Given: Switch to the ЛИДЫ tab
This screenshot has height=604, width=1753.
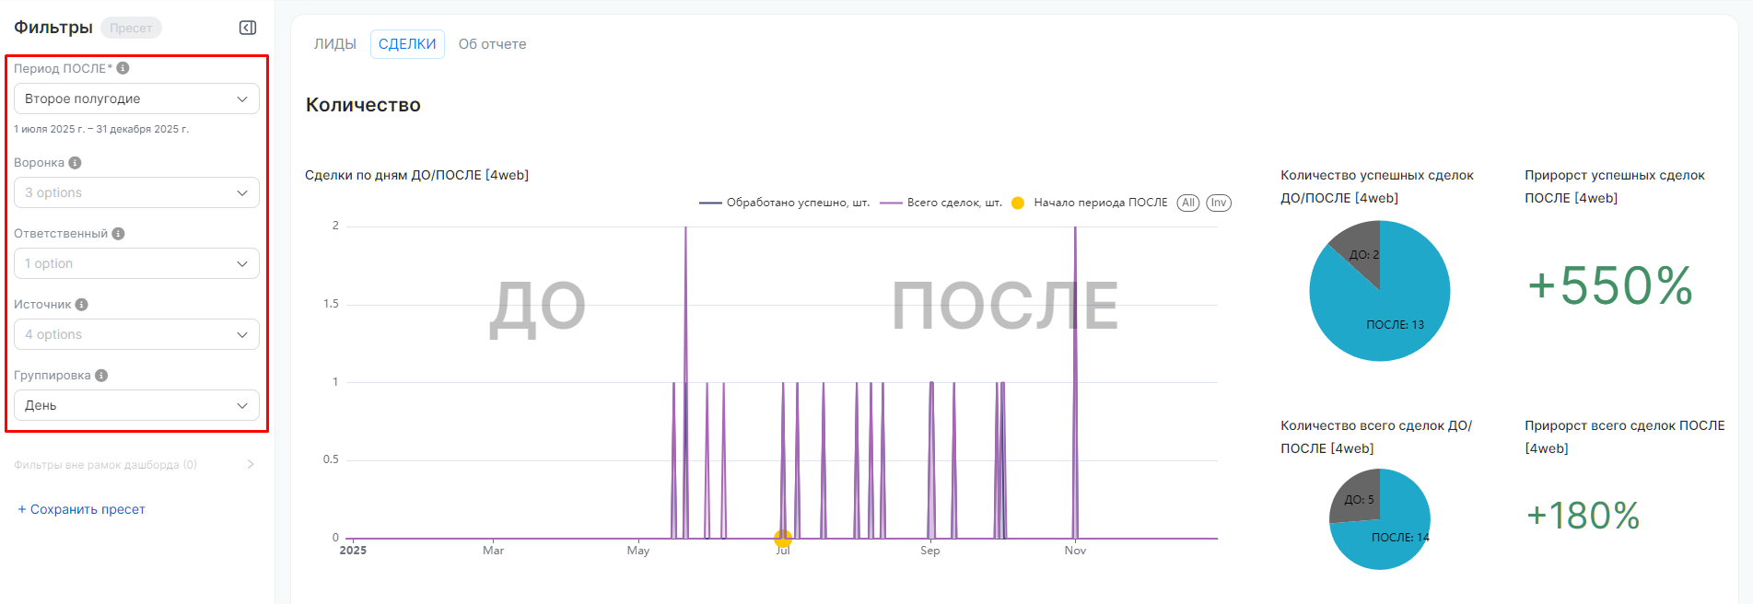Looking at the screenshot, I should coord(334,44).
